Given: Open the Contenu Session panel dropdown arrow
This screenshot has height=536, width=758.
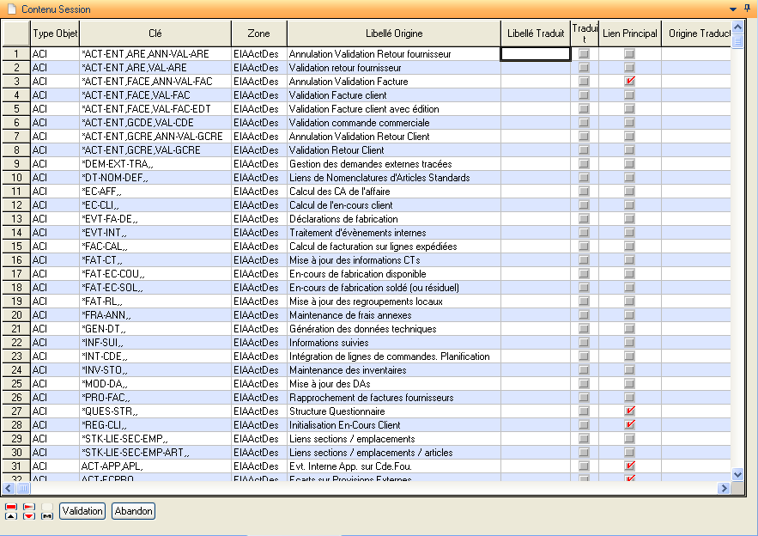Looking at the screenshot, I should [733, 9].
